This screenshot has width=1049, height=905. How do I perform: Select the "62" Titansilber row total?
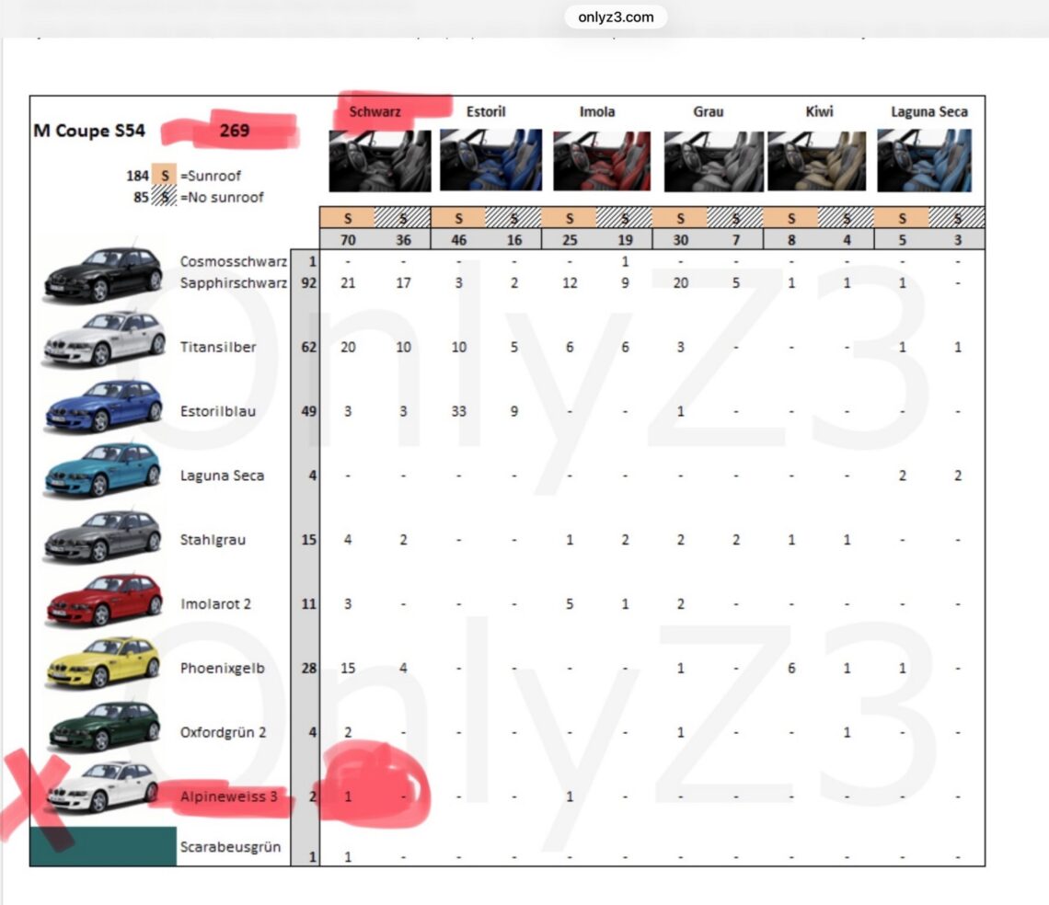308,347
